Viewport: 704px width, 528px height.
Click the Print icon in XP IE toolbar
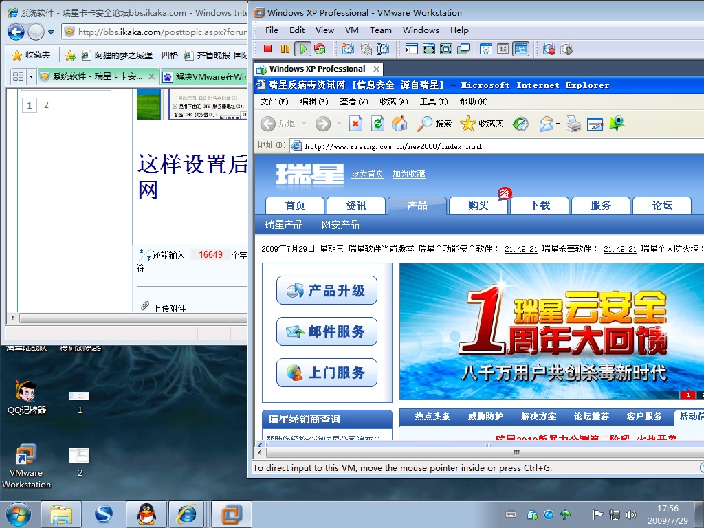573,124
